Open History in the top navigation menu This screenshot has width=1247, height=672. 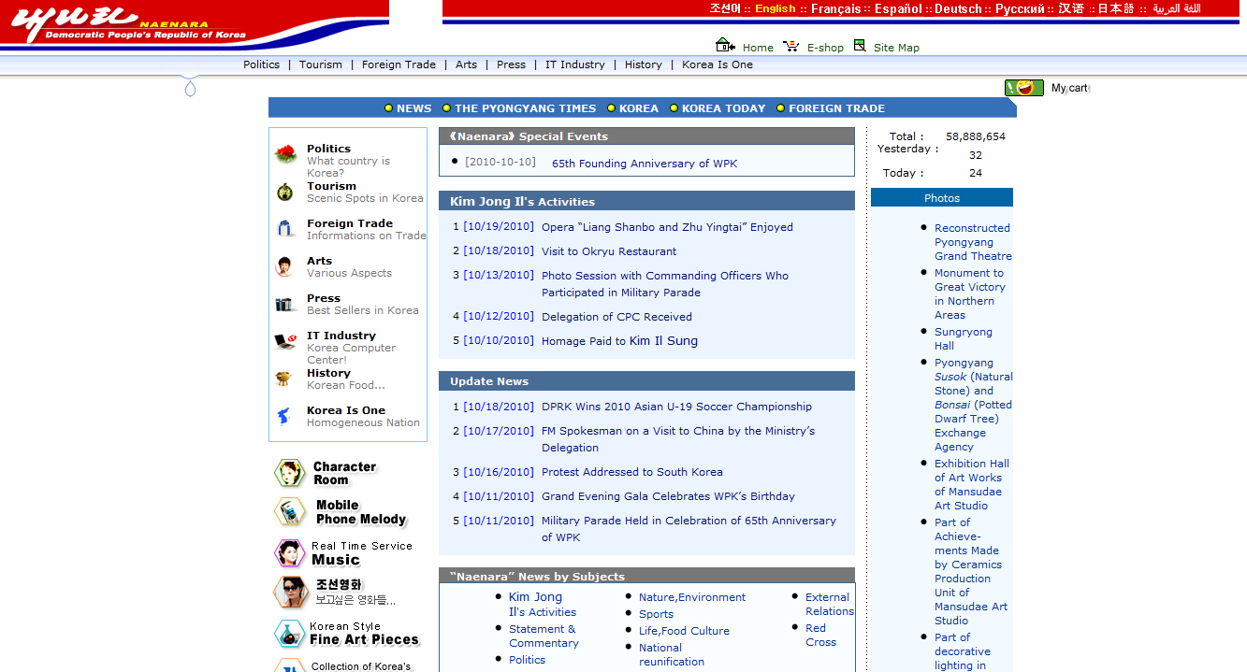(x=643, y=64)
